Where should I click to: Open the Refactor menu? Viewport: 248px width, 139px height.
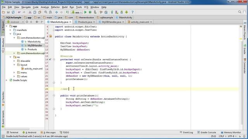[55, 7]
